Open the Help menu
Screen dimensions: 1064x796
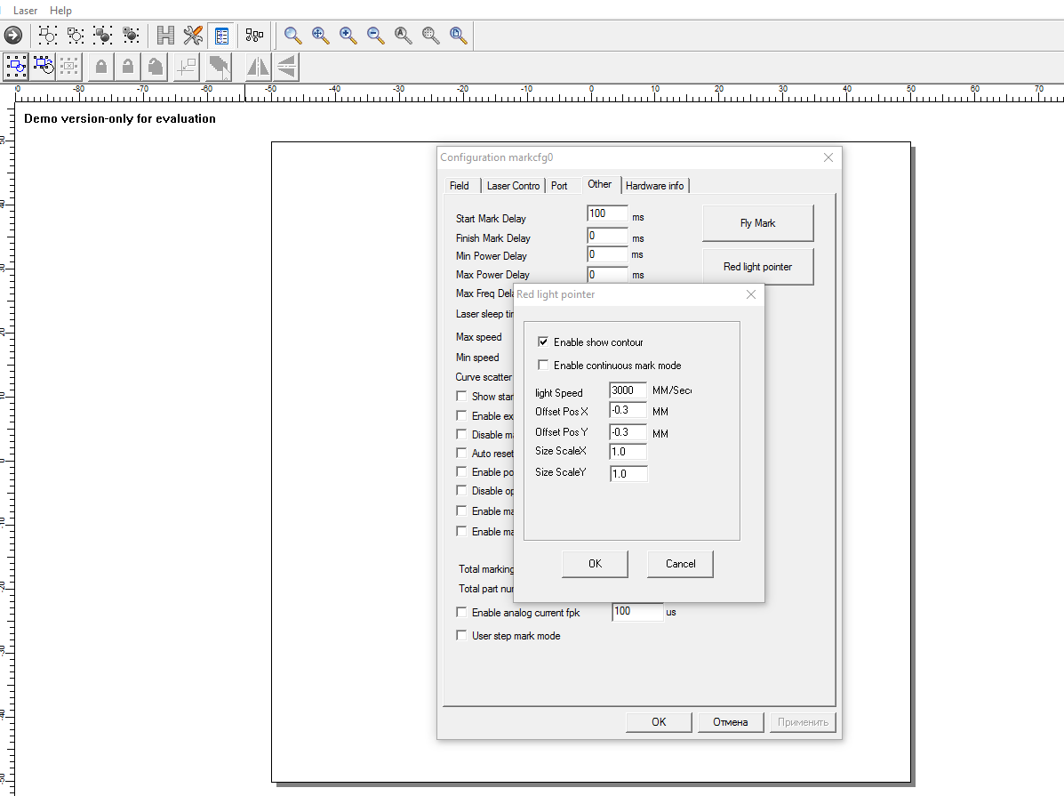(60, 11)
